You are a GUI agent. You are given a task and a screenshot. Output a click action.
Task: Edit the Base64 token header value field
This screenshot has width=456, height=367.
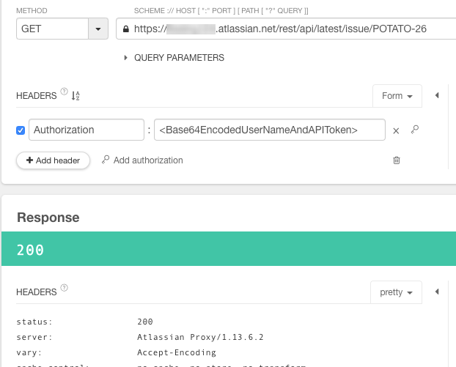coord(270,130)
